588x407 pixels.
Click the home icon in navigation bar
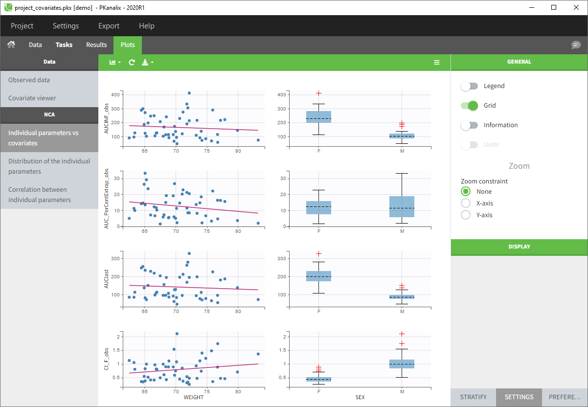(11, 45)
